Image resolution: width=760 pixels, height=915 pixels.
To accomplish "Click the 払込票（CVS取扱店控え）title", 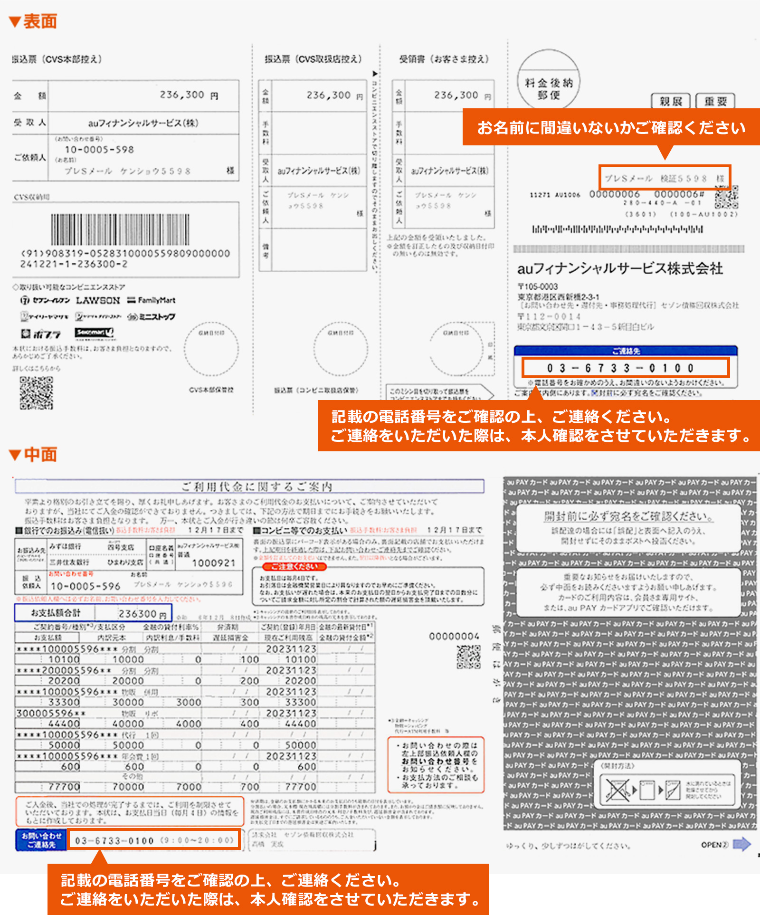I will point(313,59).
